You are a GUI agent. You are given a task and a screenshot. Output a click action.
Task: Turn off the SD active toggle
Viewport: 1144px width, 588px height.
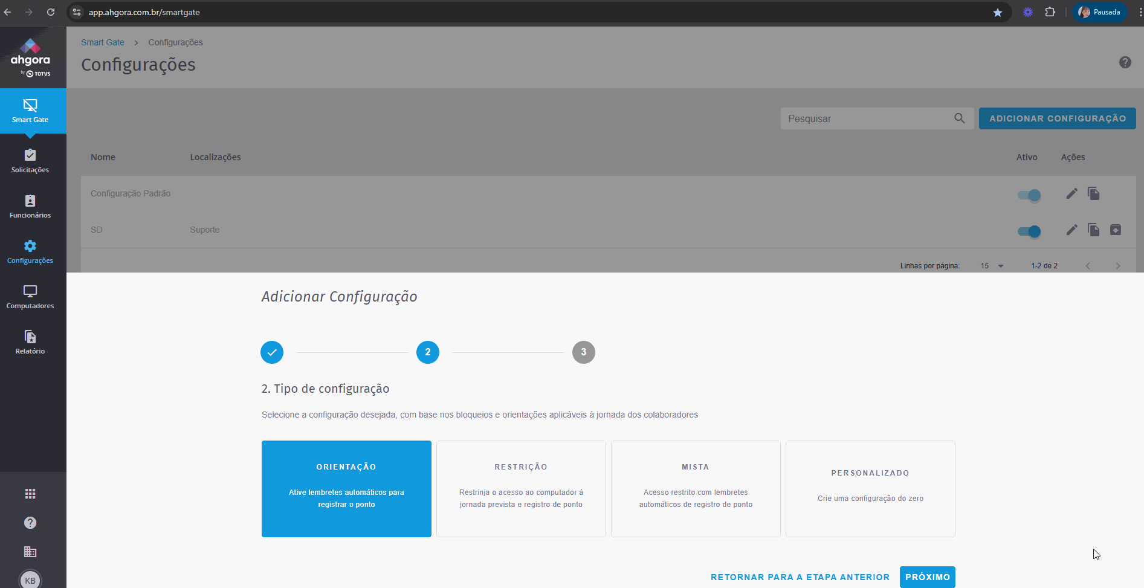1029,231
